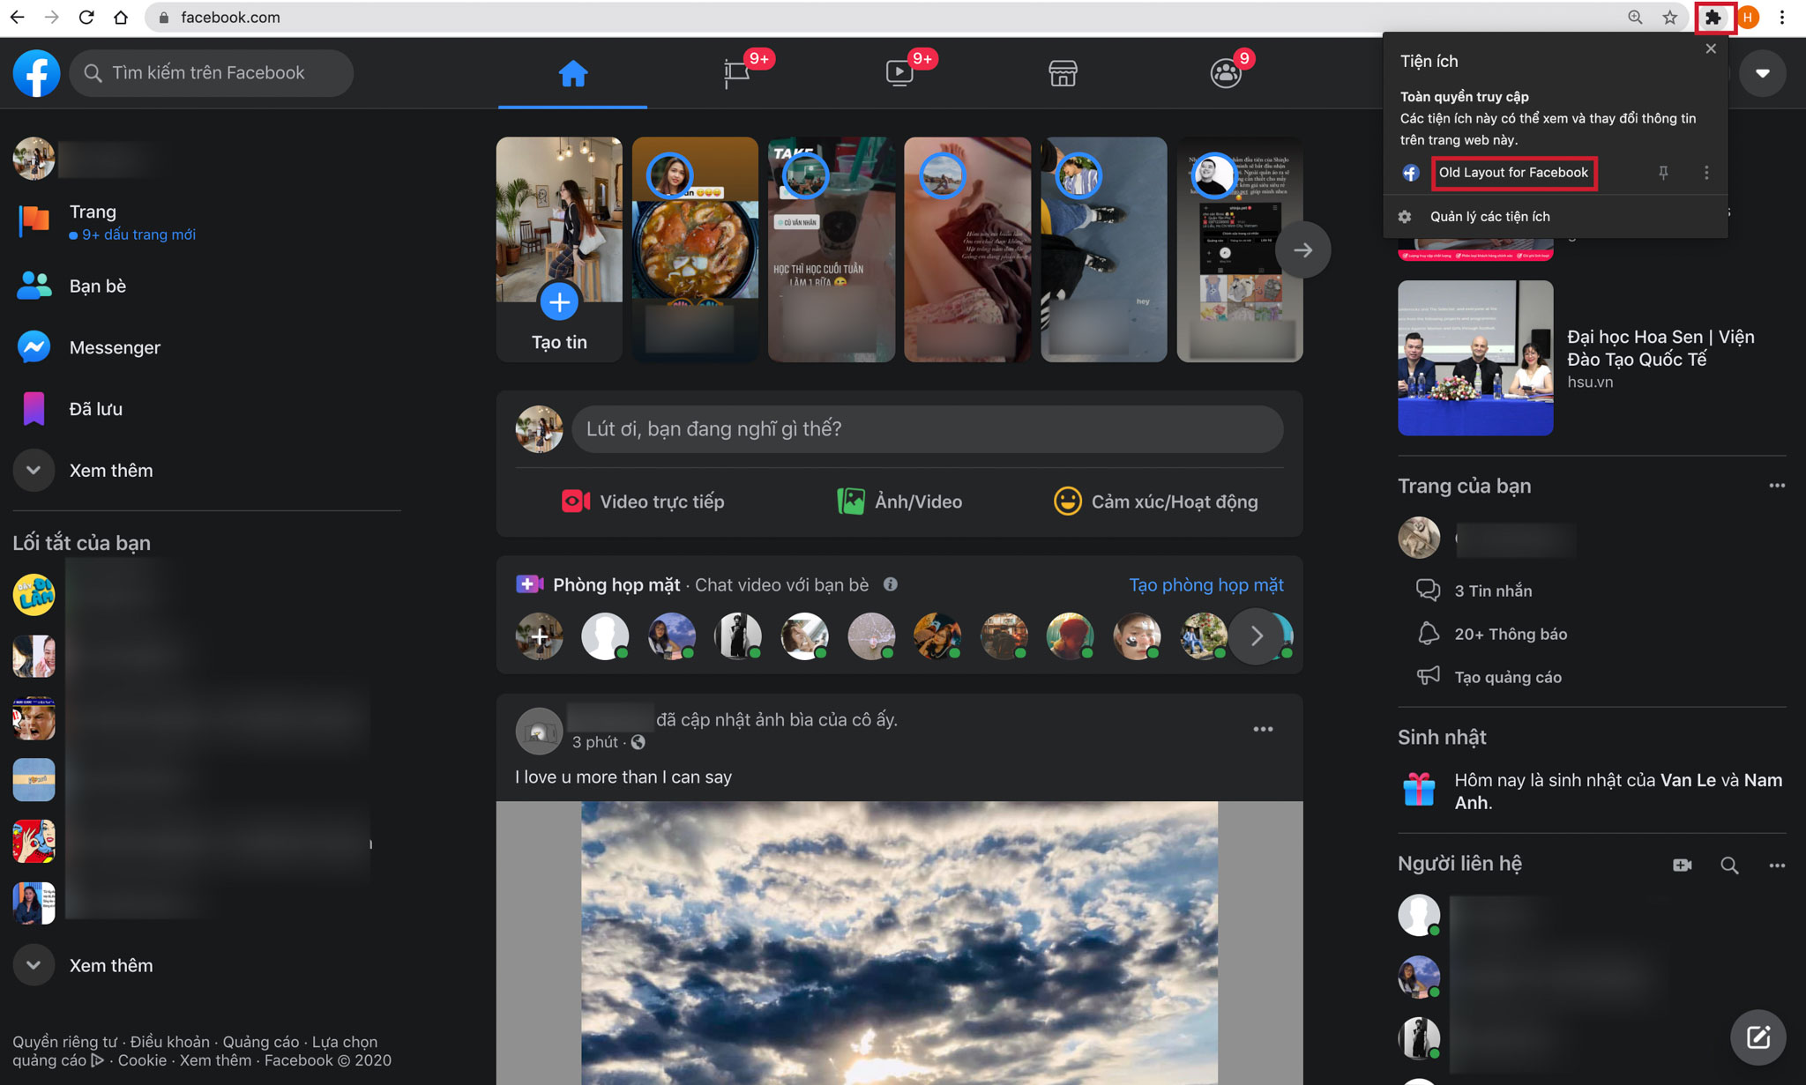Search contacts with the magnifier icon
The image size is (1806, 1085).
[x=1729, y=866]
